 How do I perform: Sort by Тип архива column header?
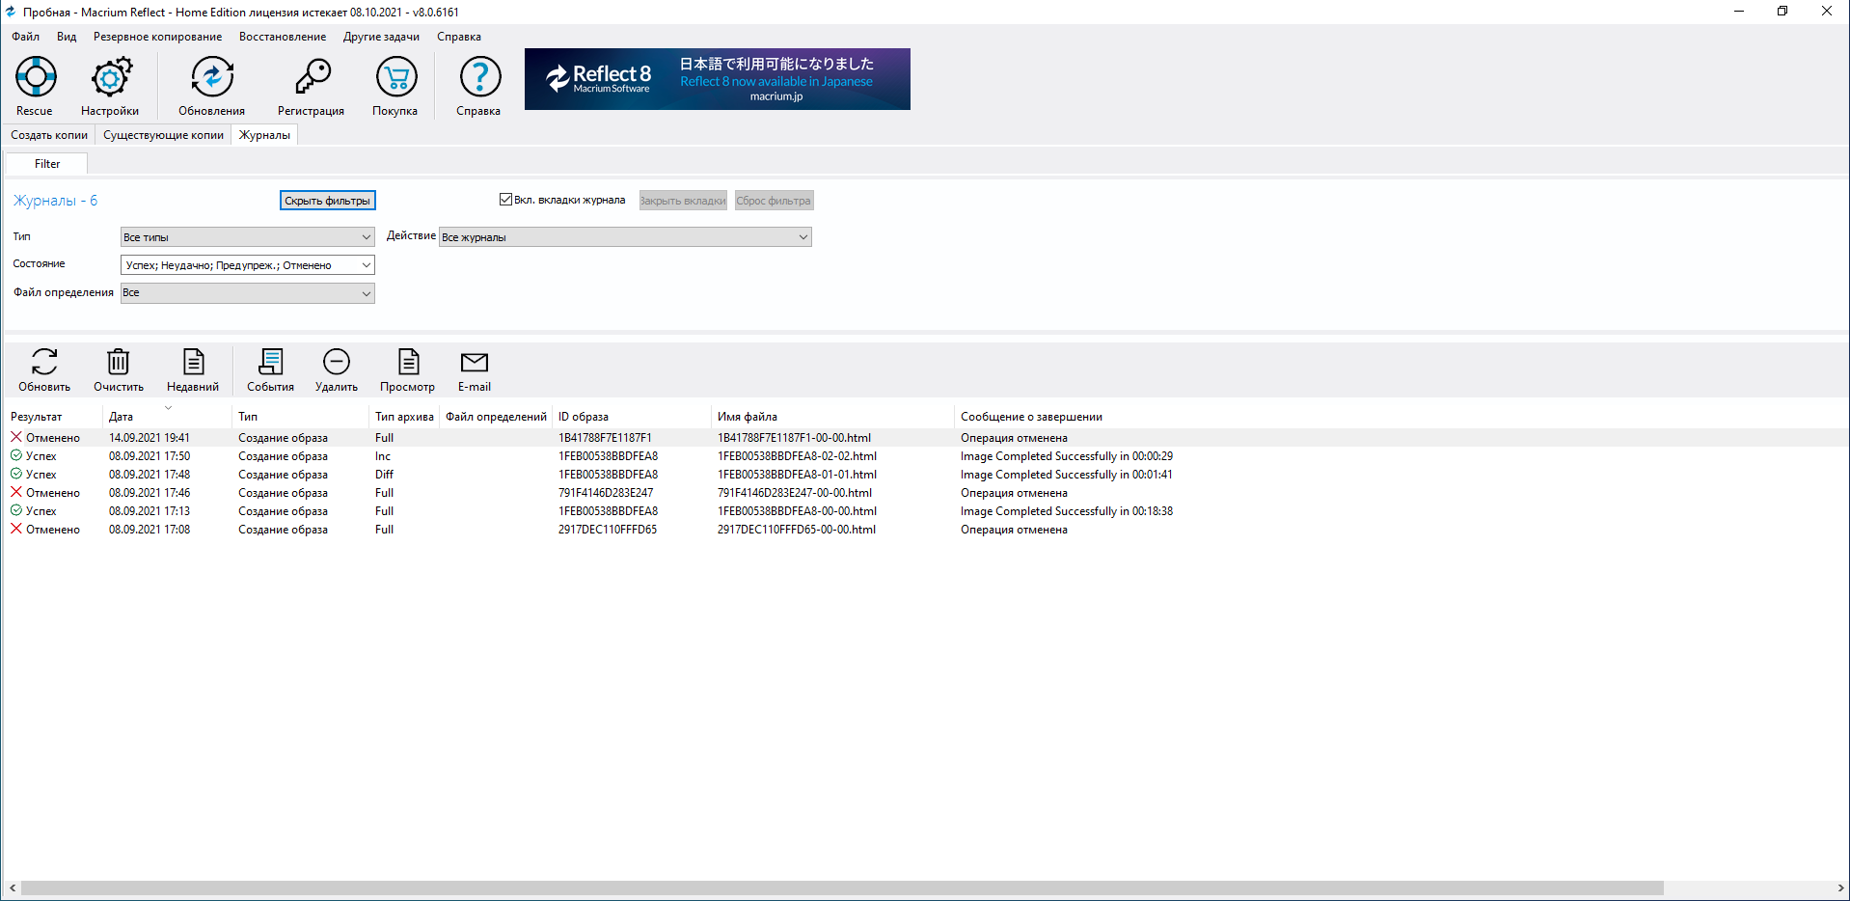click(404, 417)
